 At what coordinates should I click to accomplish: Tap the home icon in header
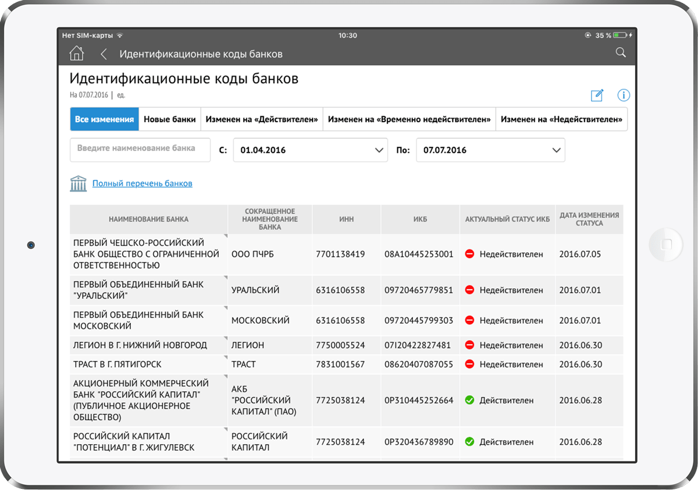[76, 53]
